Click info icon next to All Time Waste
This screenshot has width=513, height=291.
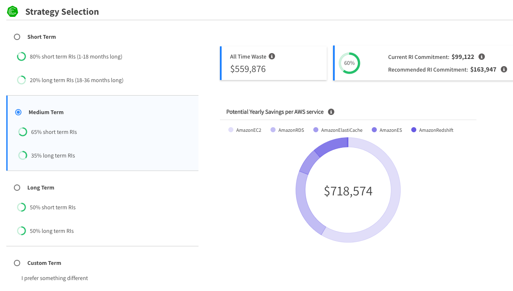272,56
